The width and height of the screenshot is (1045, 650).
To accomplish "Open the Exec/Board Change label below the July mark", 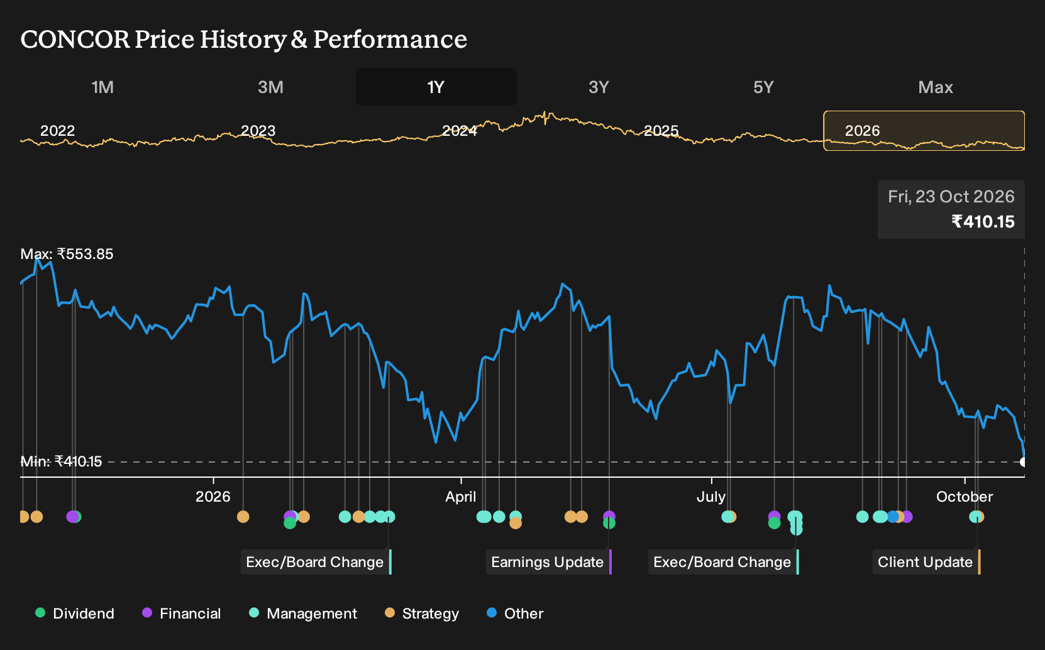I will [x=724, y=562].
